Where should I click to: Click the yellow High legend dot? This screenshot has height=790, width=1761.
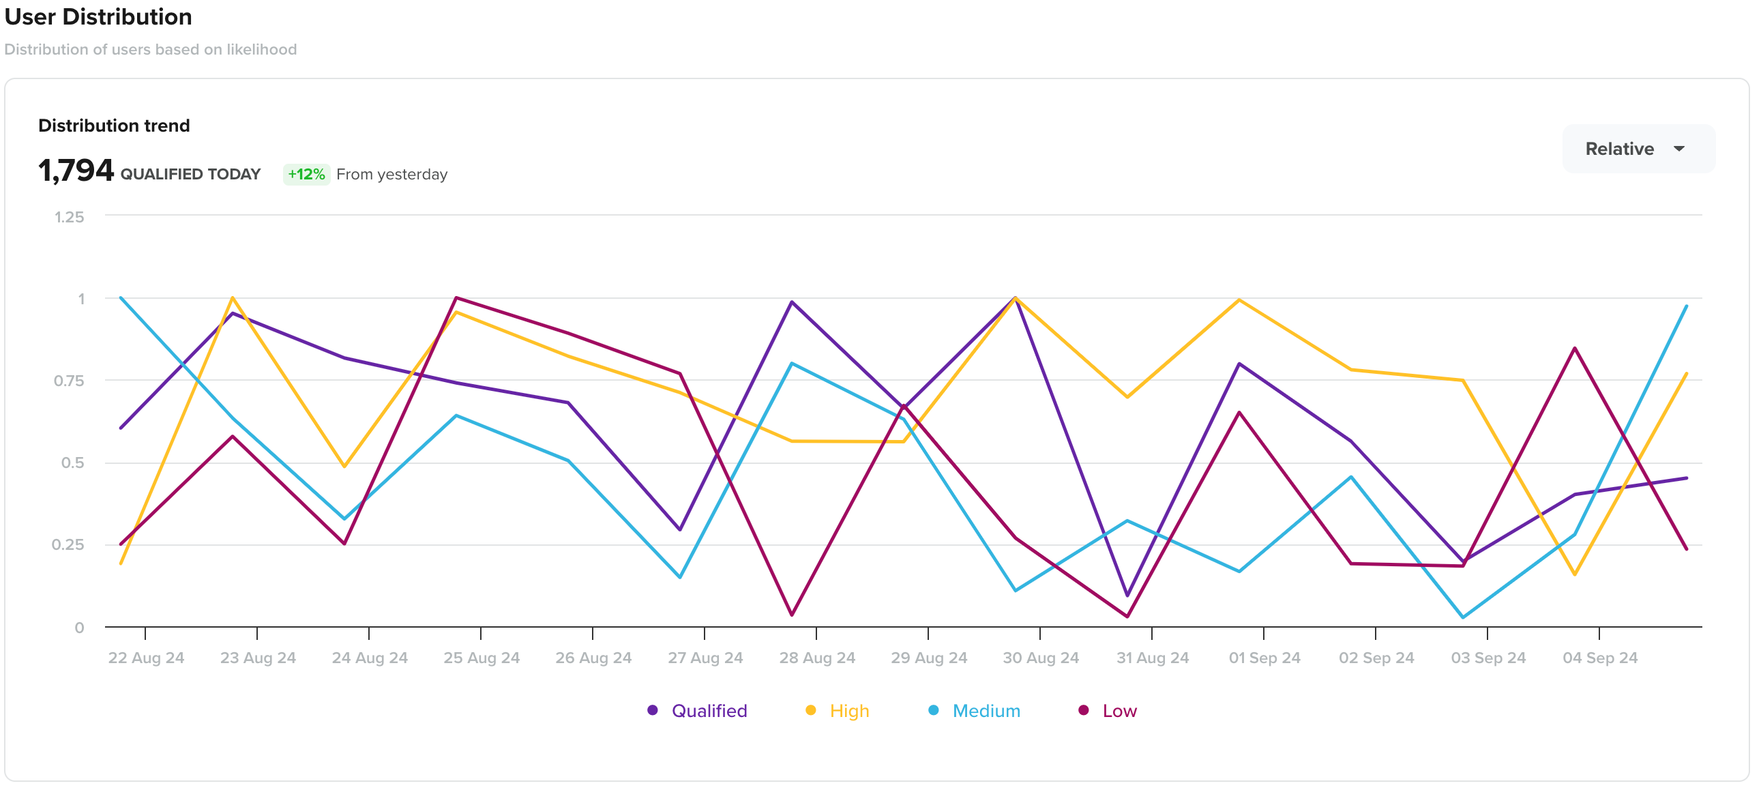(x=811, y=710)
